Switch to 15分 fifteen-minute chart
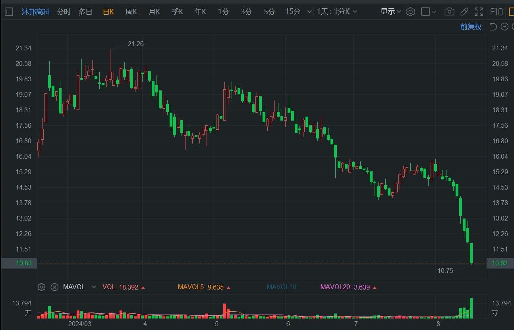The image size is (514, 330). pyautogui.click(x=293, y=12)
